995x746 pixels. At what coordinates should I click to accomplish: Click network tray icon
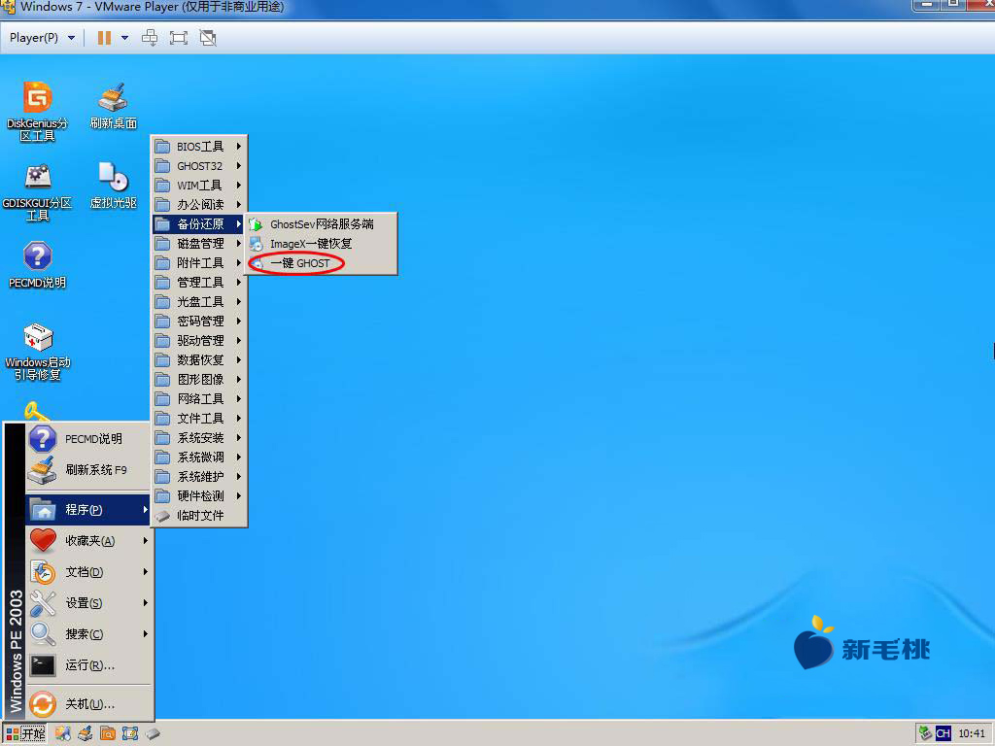point(925,733)
